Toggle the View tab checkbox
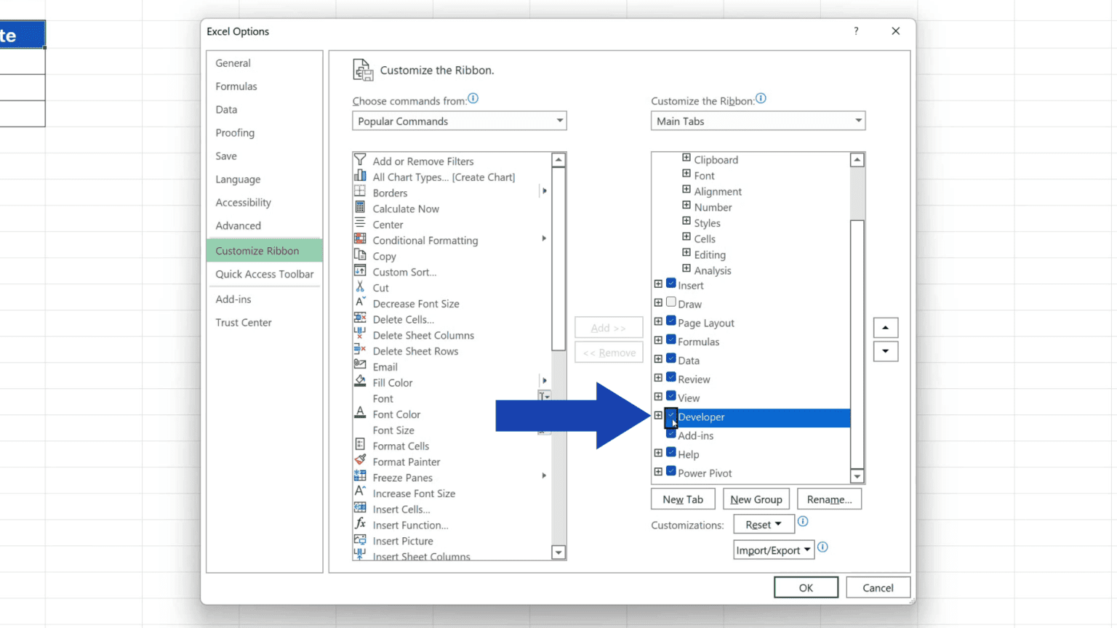 pyautogui.click(x=671, y=397)
